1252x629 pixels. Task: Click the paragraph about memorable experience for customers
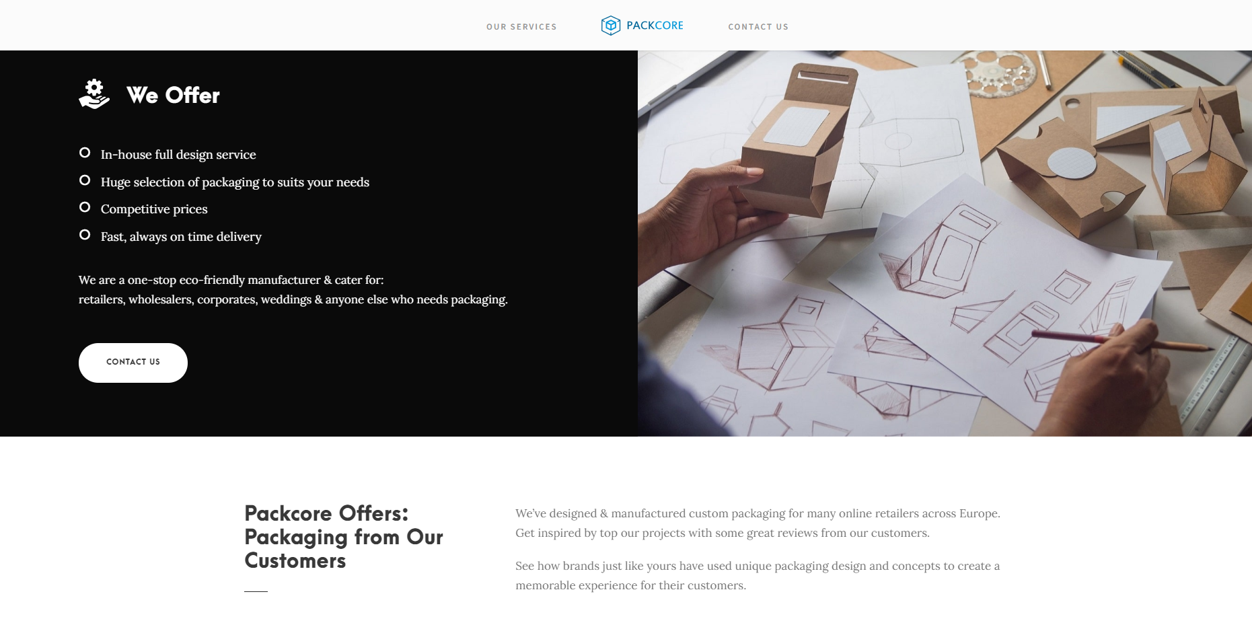[758, 575]
